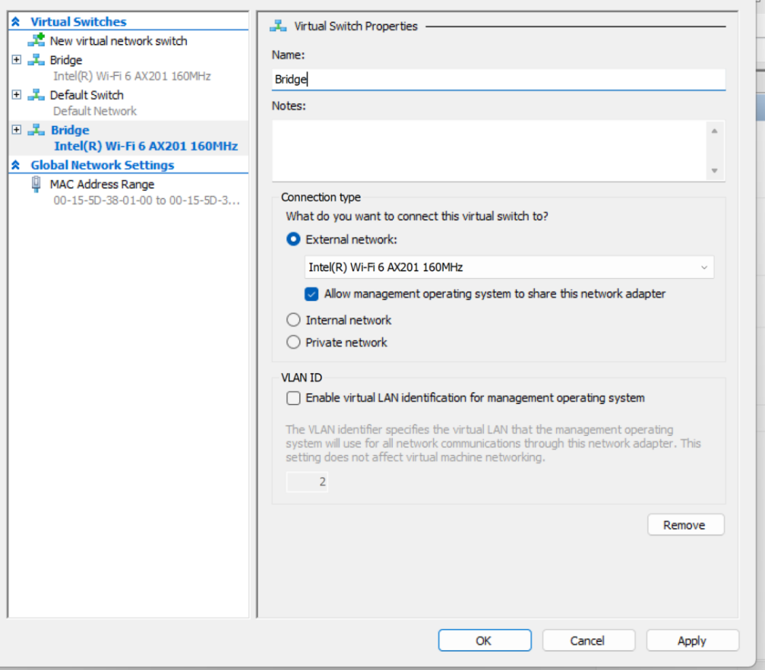The height and width of the screenshot is (670, 765).
Task: Select the Private network option
Action: (x=293, y=342)
